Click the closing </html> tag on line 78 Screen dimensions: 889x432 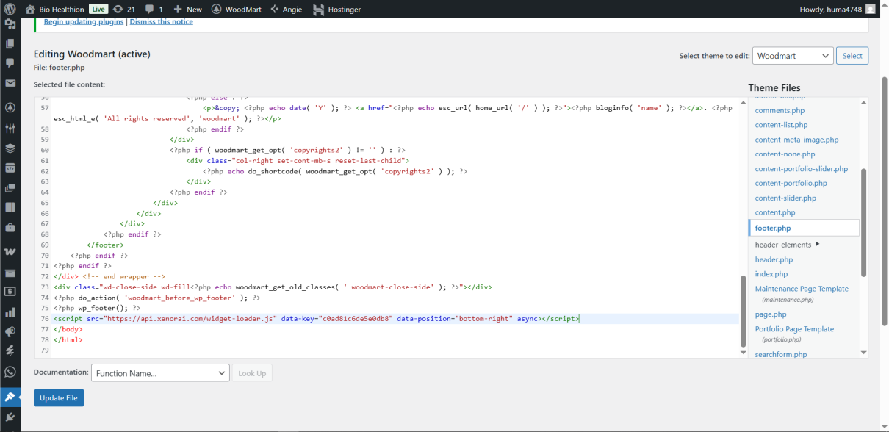click(x=68, y=340)
